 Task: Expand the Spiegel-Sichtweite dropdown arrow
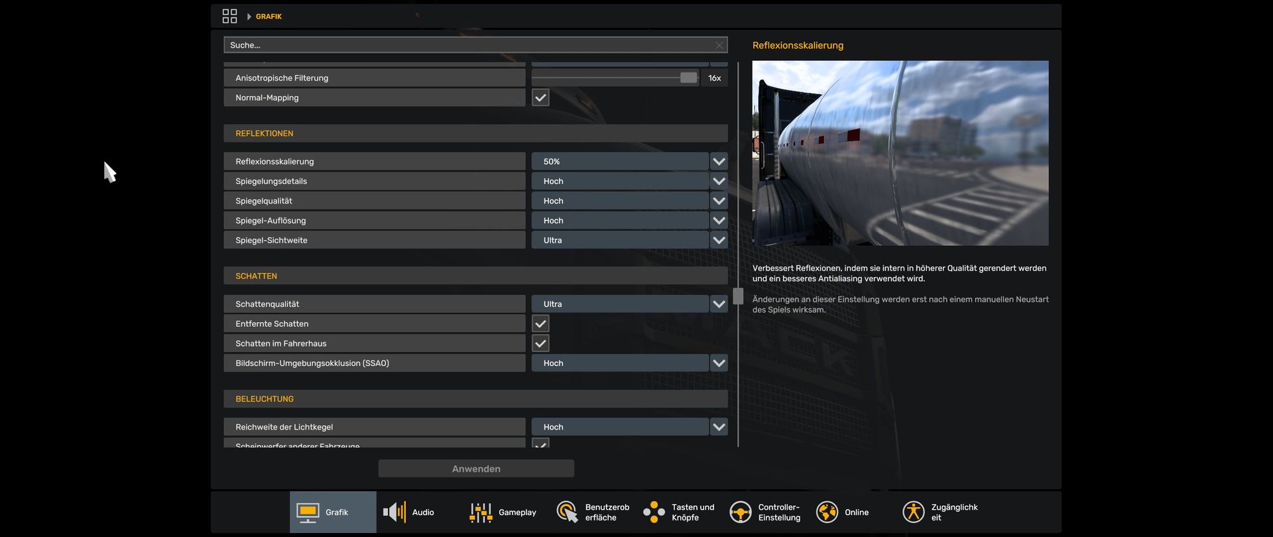[x=719, y=241]
